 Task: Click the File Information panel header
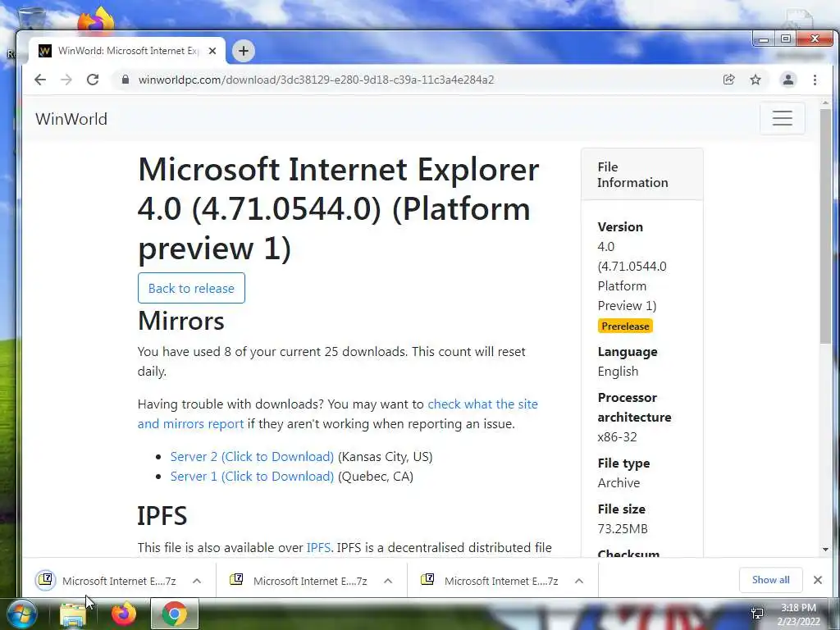pyautogui.click(x=641, y=175)
